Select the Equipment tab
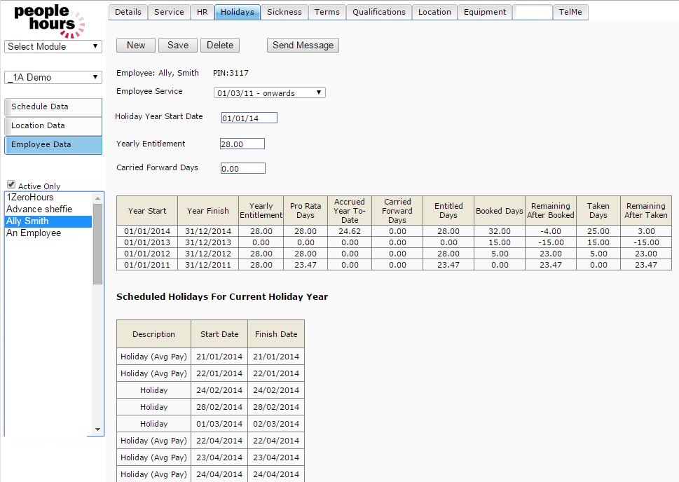 coord(484,12)
